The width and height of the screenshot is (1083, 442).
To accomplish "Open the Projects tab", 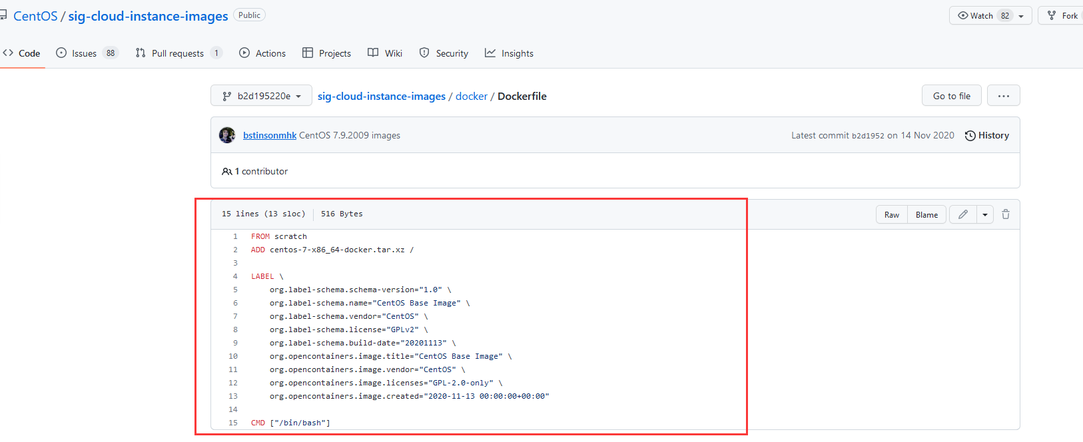I will point(326,53).
